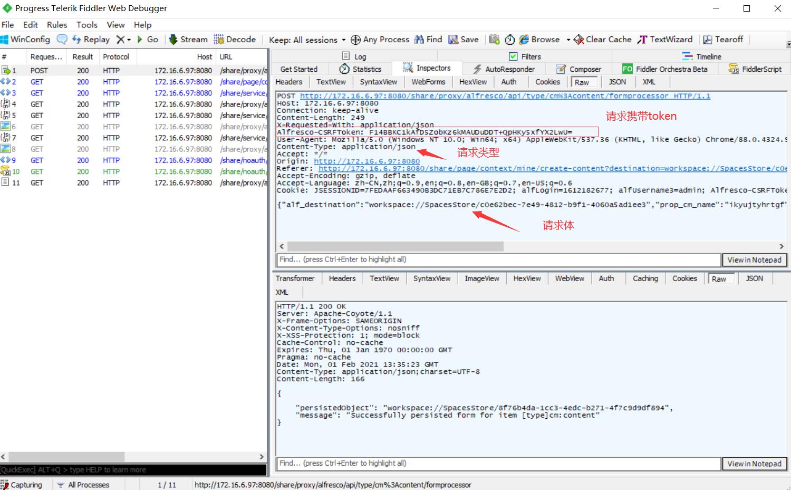Open the Tools menu
Image resolution: width=791 pixels, height=490 pixels.
click(x=87, y=25)
